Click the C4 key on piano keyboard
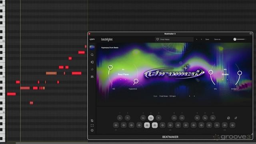Screen dimensions: 256x144 coord(3,5)
